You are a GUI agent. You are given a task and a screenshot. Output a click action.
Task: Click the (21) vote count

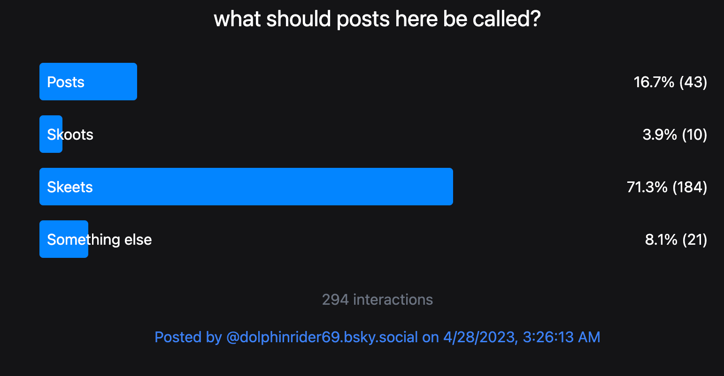[694, 240]
